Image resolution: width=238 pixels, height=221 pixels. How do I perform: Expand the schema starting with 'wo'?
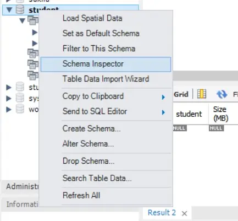pos(9,110)
